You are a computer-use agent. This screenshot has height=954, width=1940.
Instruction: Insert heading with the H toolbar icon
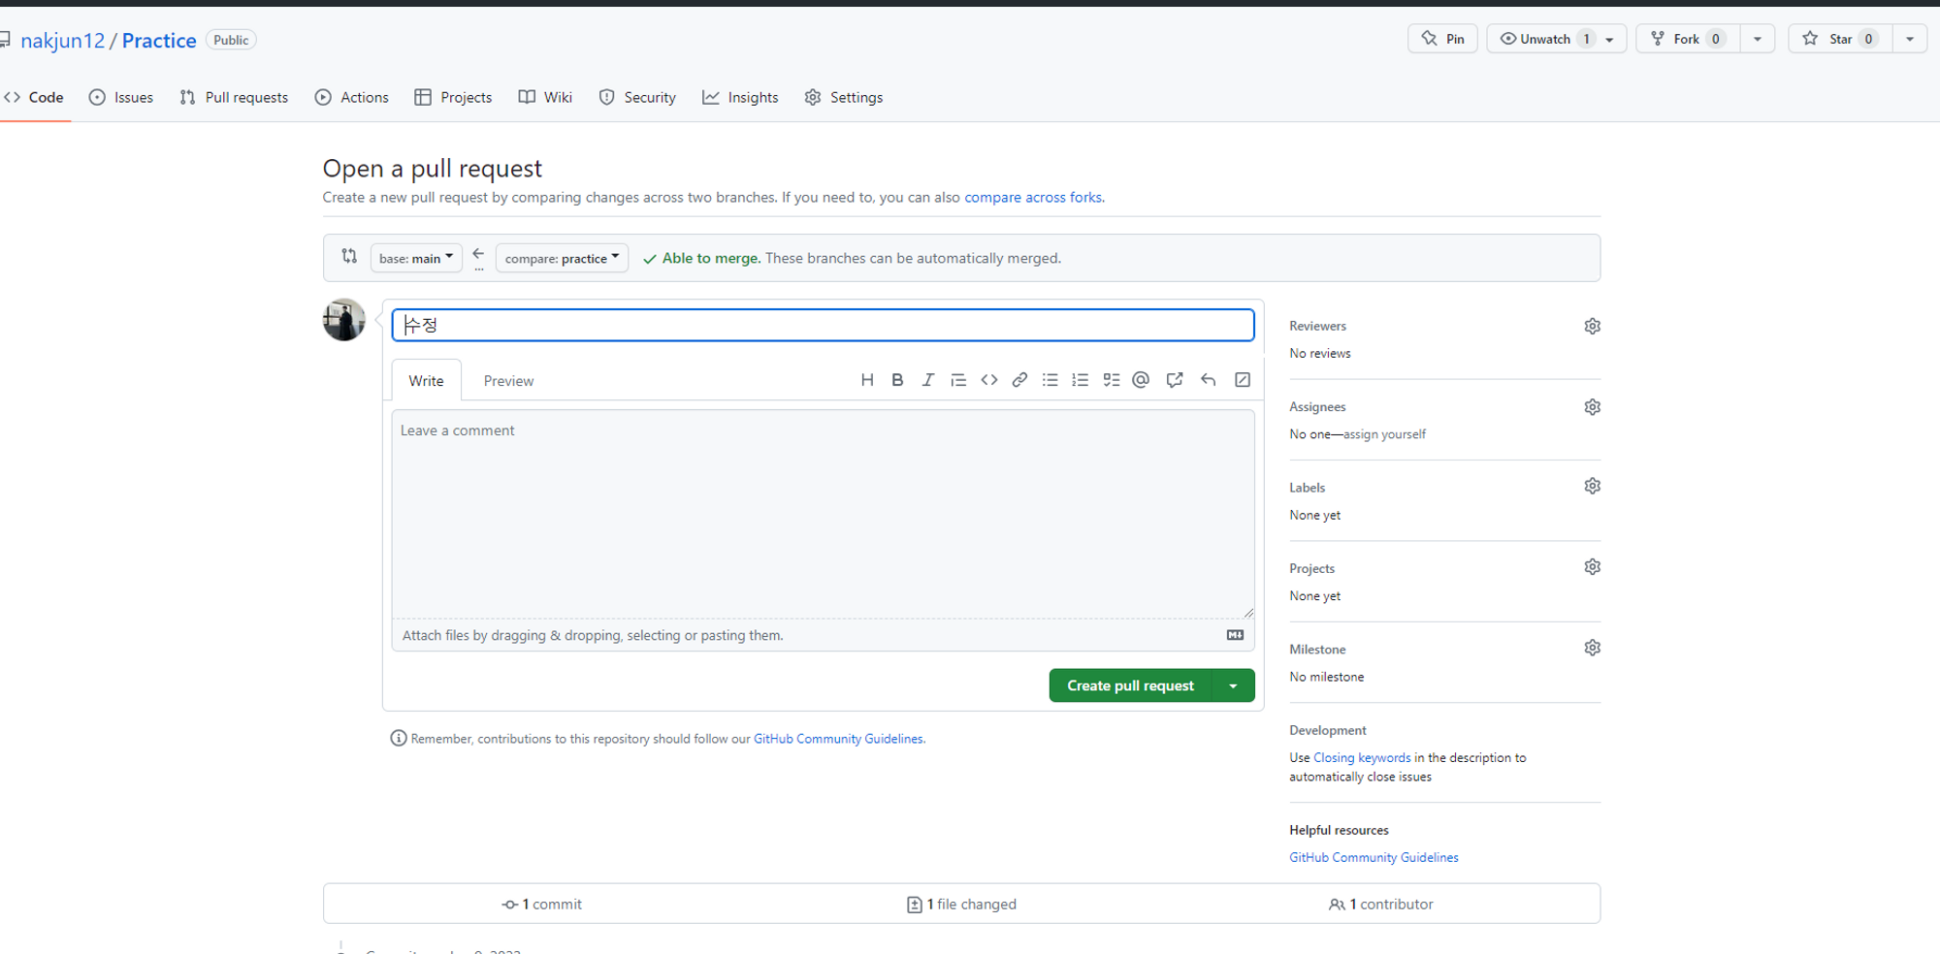pos(867,380)
